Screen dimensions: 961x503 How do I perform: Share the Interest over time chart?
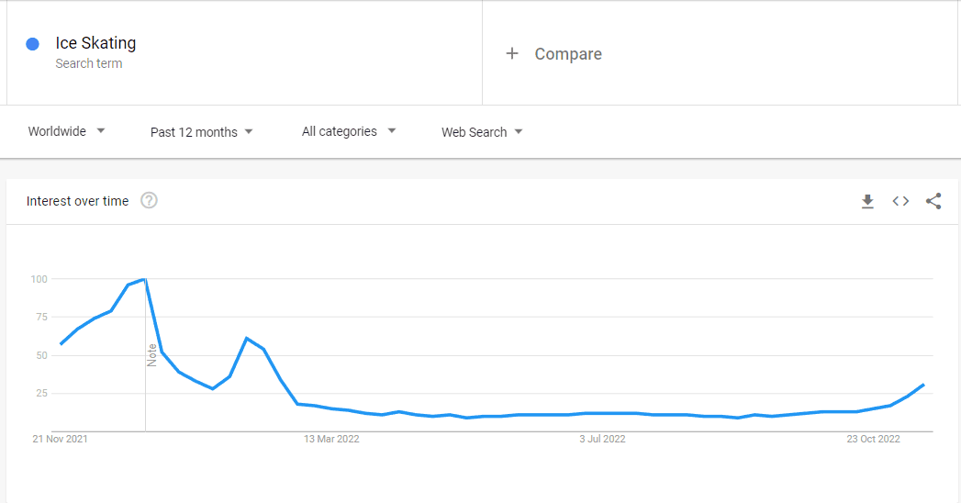[x=933, y=201]
